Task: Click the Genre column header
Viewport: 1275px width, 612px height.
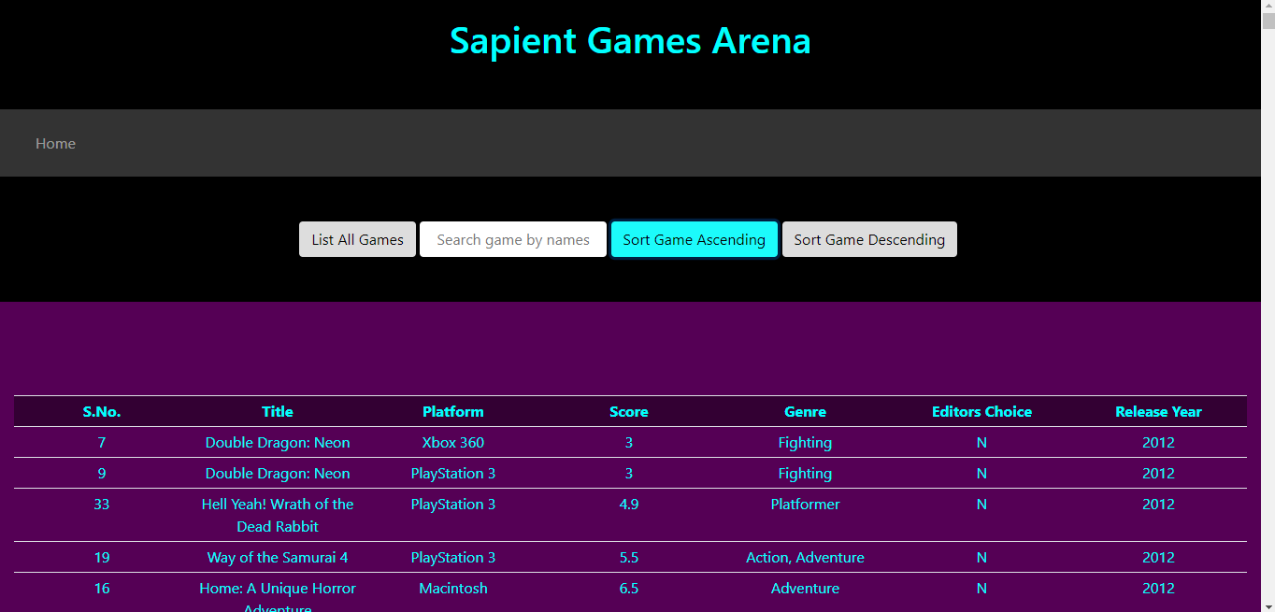Action: pyautogui.click(x=805, y=411)
